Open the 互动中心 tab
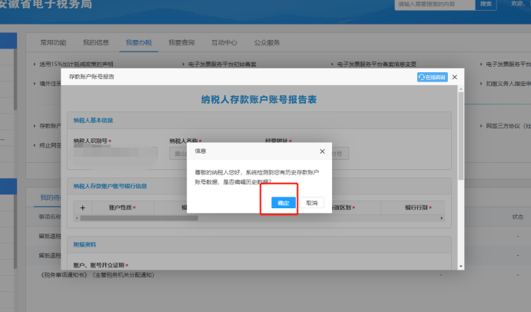This screenshot has width=531, height=312. 224,42
